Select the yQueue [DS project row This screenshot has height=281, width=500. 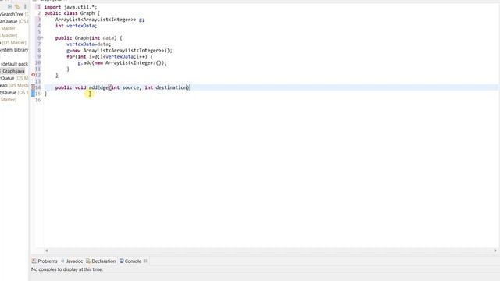click(x=14, y=92)
